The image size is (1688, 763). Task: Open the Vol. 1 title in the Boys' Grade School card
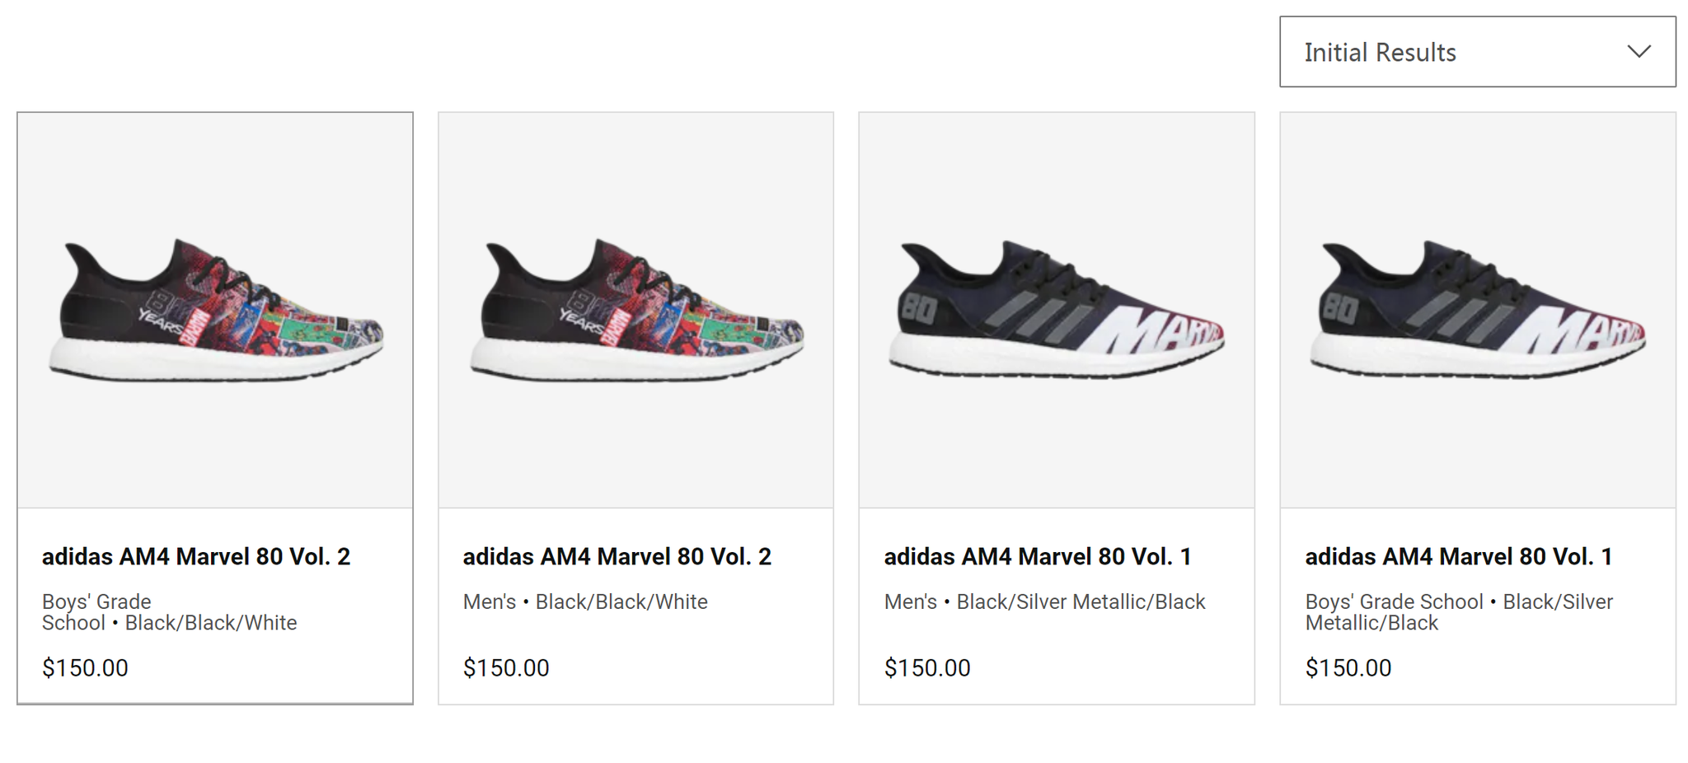(x=1458, y=557)
